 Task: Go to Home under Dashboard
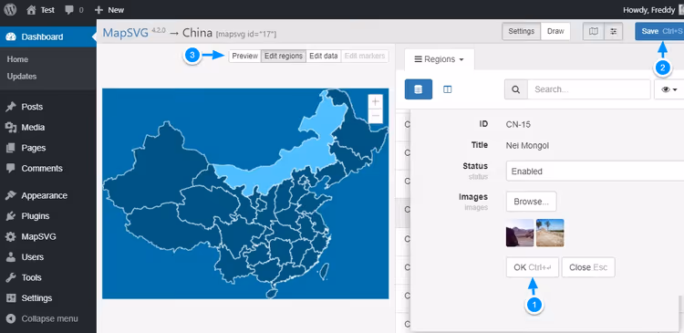tap(17, 59)
